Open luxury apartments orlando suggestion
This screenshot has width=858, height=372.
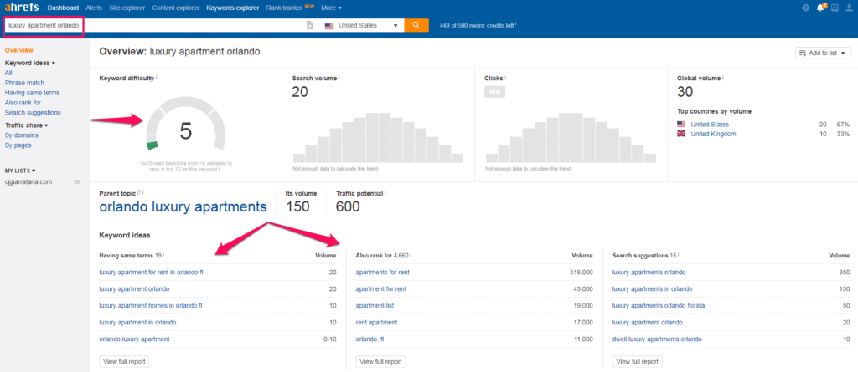click(649, 272)
